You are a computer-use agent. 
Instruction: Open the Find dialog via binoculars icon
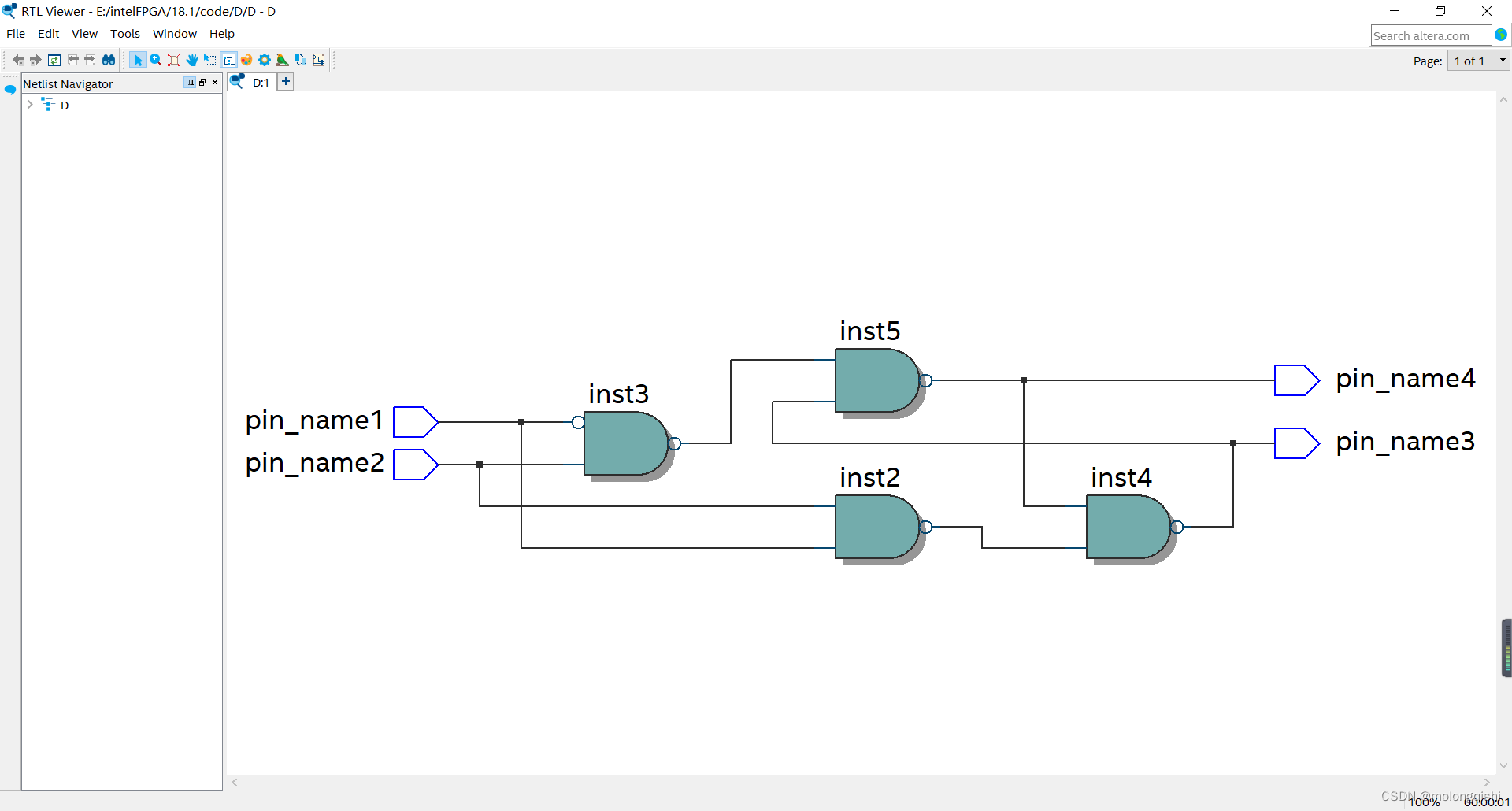(x=108, y=60)
